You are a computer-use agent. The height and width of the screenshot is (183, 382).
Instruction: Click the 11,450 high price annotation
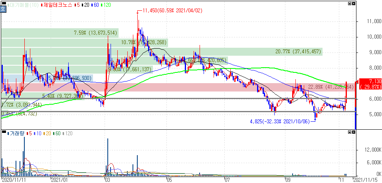click(172, 11)
